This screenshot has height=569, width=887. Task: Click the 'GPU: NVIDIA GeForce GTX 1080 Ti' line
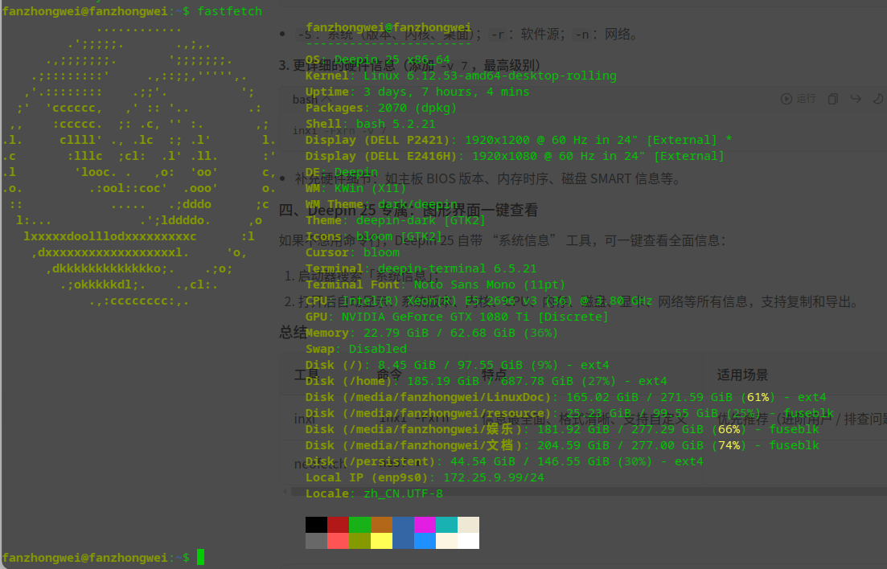coord(457,317)
